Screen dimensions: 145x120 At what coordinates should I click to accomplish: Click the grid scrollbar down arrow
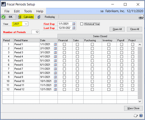(x=140, y=101)
